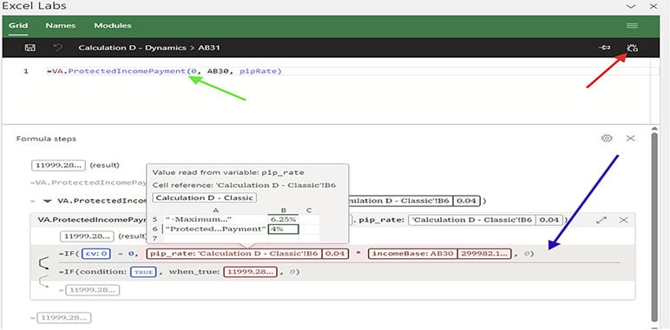
Task: Click the TRUE condition chip
Action: coord(143,272)
